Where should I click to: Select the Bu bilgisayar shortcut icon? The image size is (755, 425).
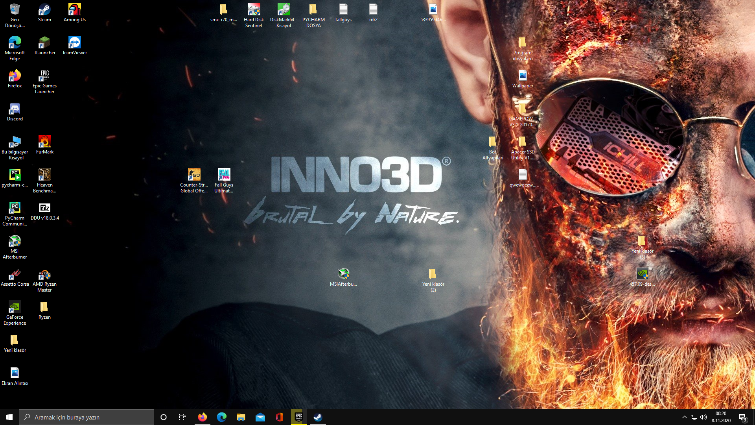[15, 148]
